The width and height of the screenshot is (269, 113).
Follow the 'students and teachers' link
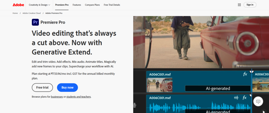coord(79,97)
